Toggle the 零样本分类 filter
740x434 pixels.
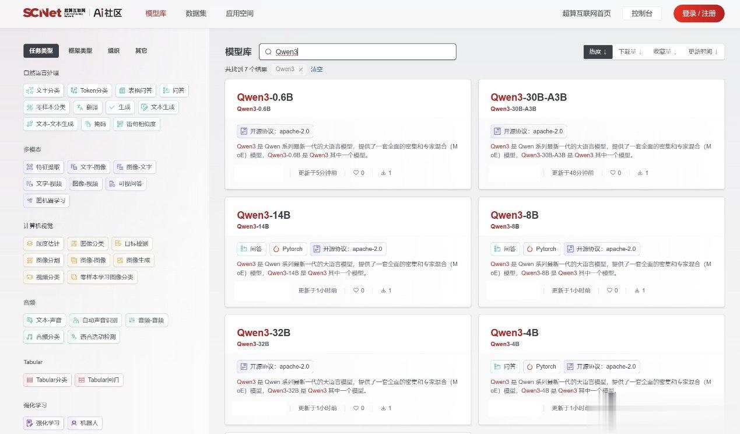(46, 107)
